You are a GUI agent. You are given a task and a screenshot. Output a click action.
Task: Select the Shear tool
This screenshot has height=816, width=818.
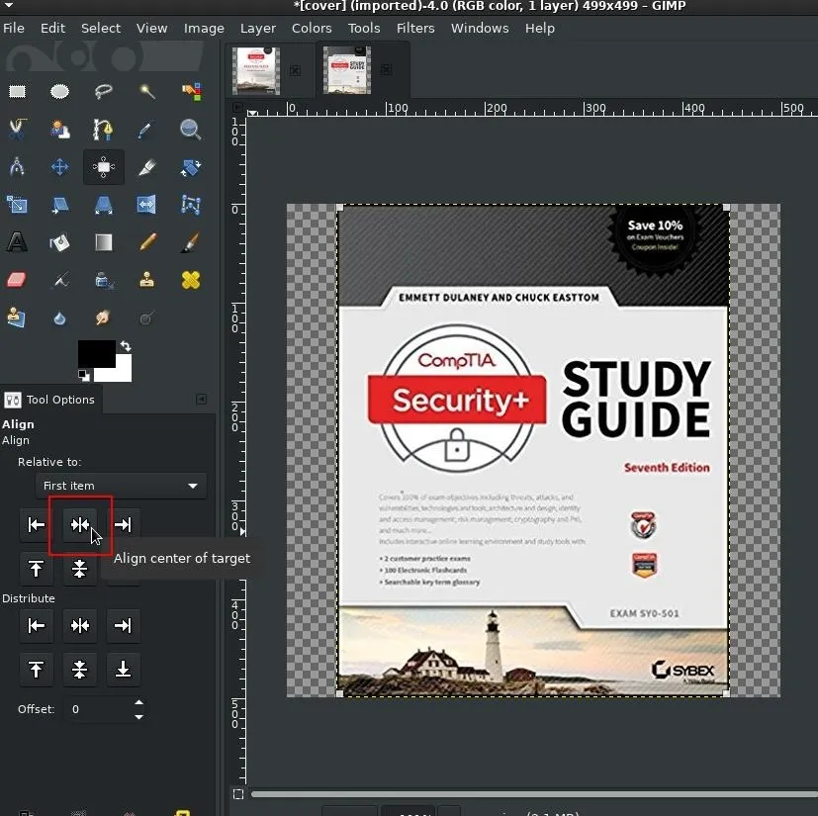coord(60,205)
